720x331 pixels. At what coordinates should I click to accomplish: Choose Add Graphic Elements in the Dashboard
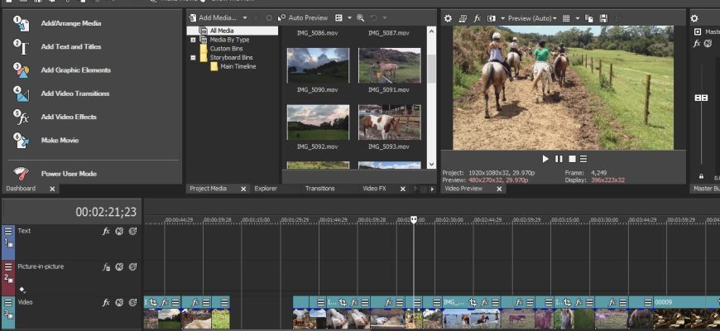point(76,70)
